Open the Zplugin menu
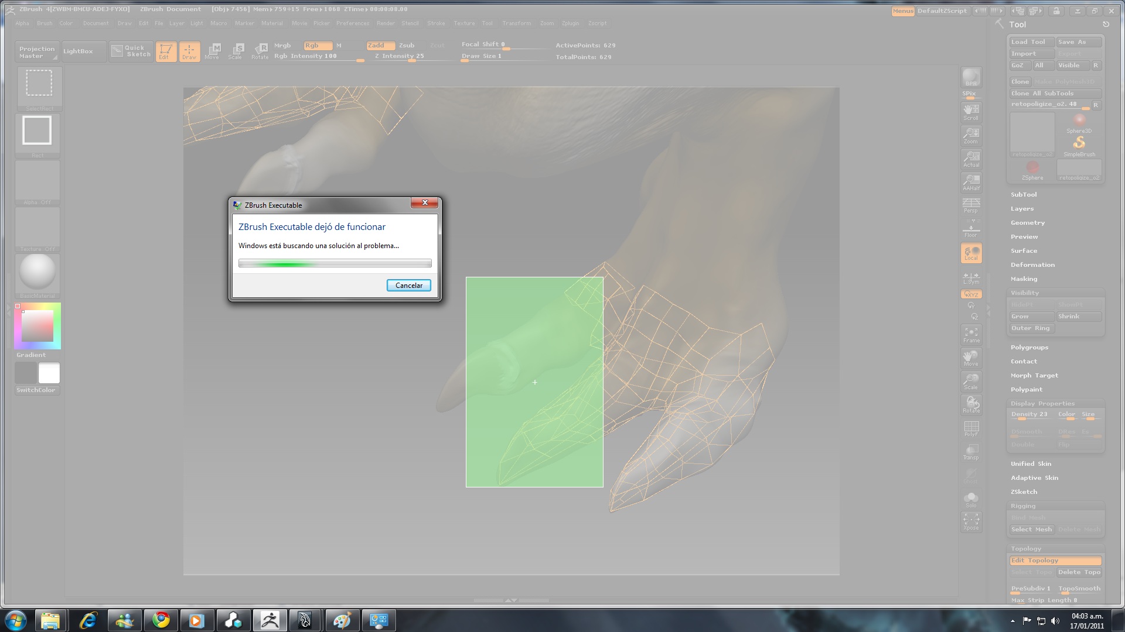The image size is (1125, 632). (x=570, y=23)
